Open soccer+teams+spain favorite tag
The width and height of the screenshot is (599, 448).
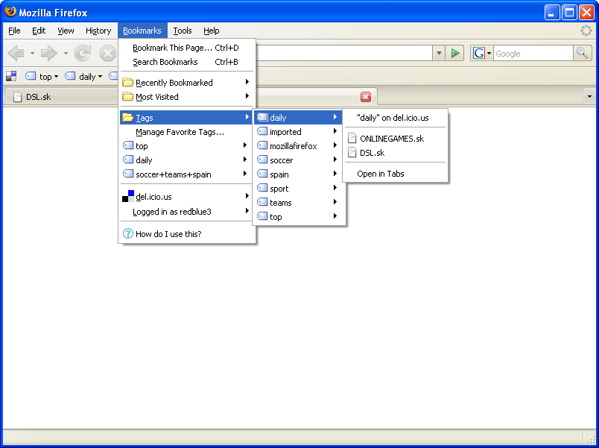187,174
